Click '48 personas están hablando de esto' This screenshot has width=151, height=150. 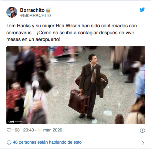[47, 142]
